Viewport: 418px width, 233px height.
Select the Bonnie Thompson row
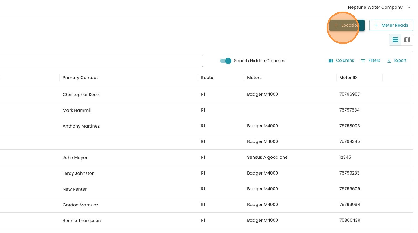click(82, 221)
